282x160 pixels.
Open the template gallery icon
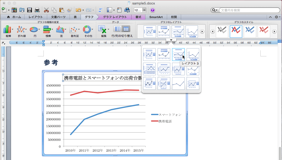pos(14,10)
